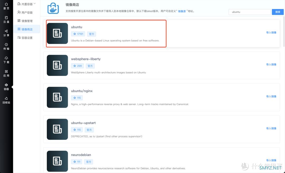The width and height of the screenshot is (285, 173).
Task: Click the 镜像商店 page heading
Action: (72, 5)
